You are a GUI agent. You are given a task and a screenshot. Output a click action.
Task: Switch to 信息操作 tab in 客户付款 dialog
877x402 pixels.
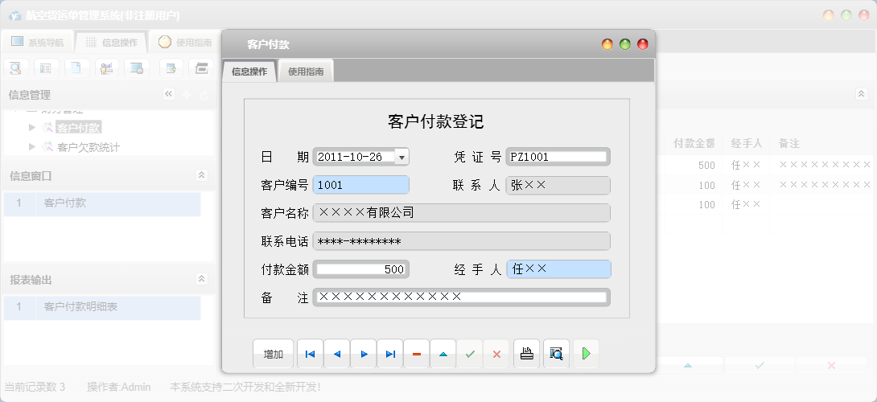pyautogui.click(x=249, y=72)
